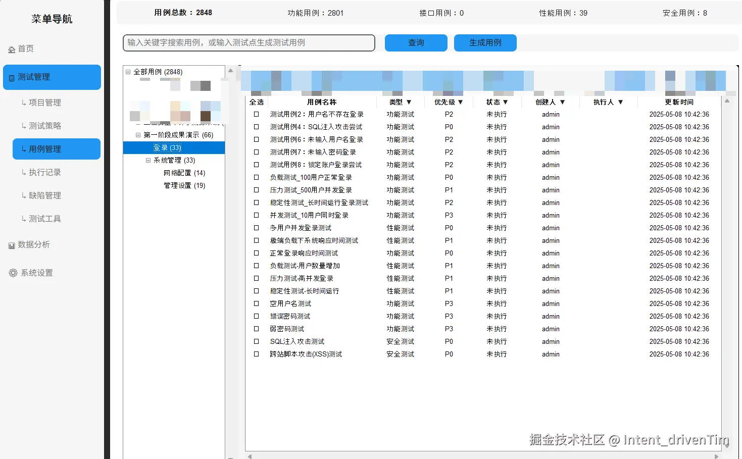
Task: Click the case name 错误密码测试
Action: pyautogui.click(x=290, y=316)
